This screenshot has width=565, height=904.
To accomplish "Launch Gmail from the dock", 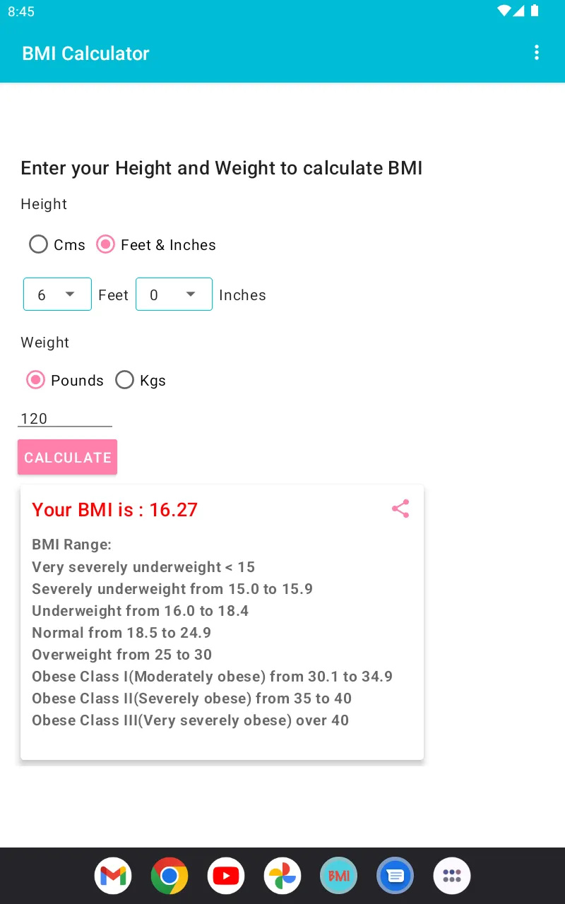I will coord(113,876).
